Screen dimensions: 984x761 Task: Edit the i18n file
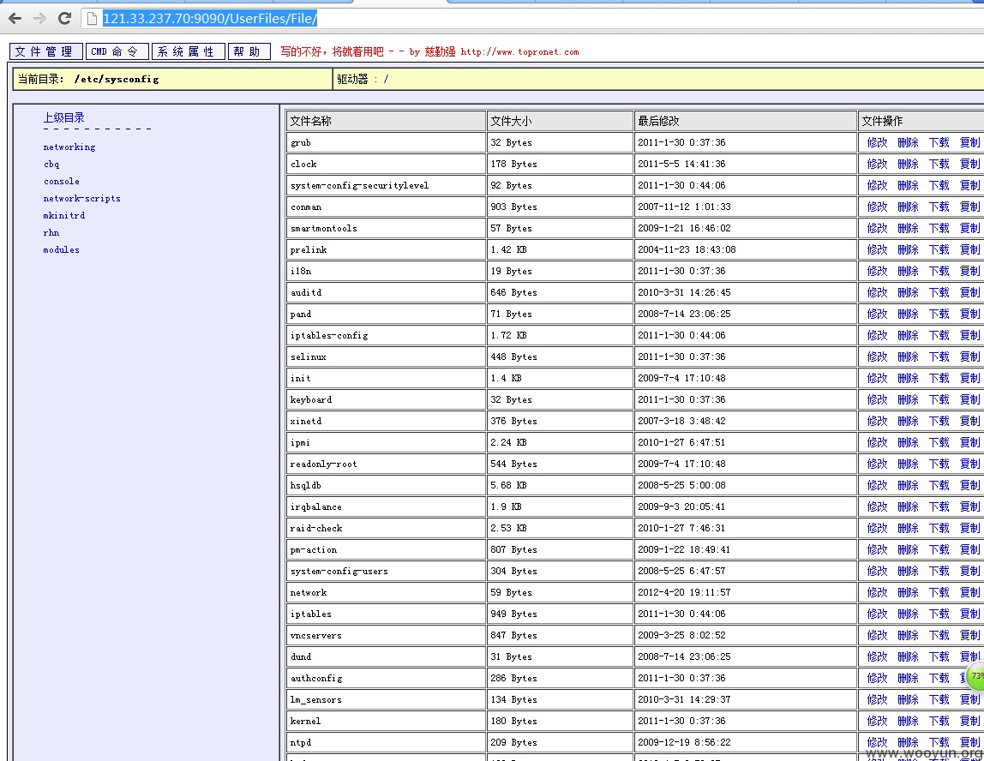click(x=878, y=271)
